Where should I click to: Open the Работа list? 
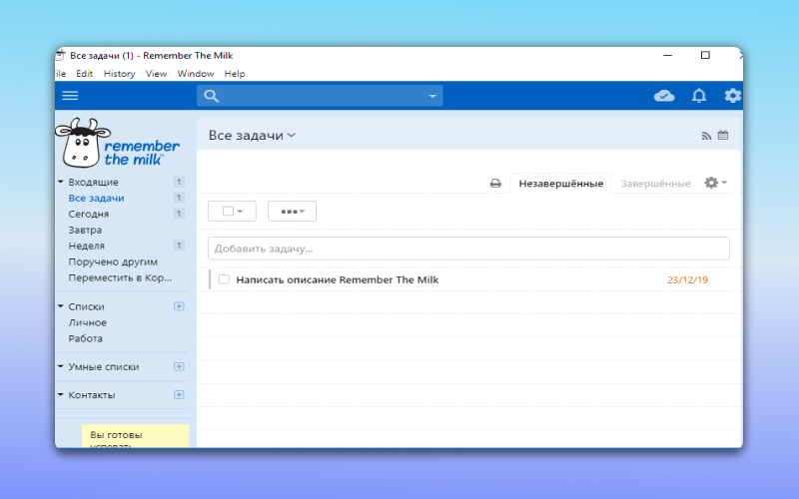(x=86, y=338)
